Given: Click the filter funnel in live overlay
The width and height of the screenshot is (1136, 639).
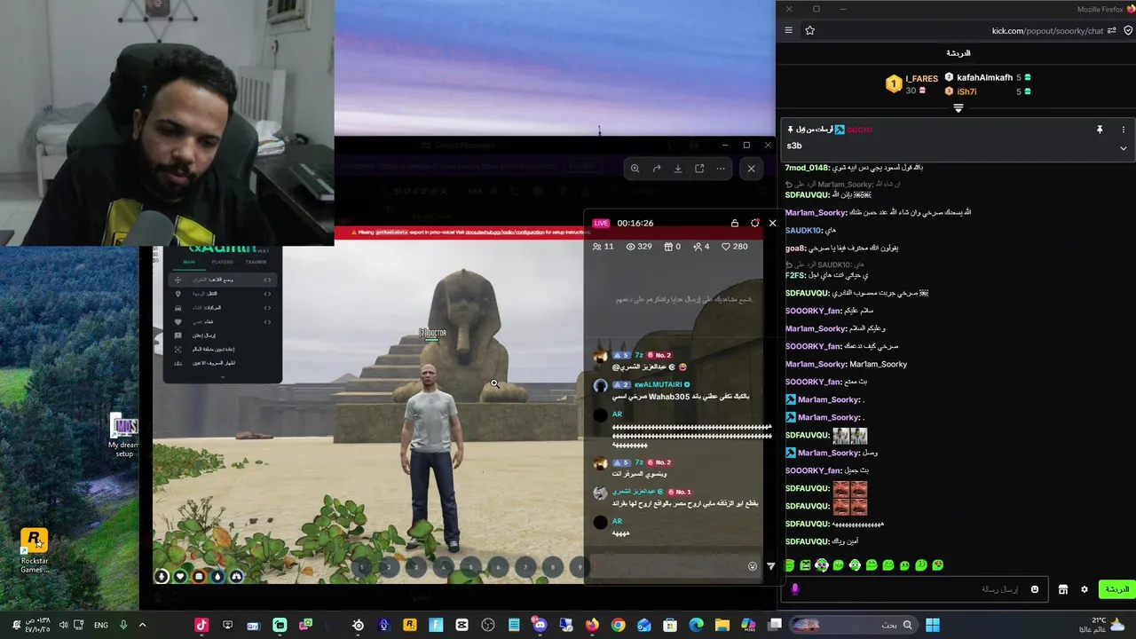Looking at the screenshot, I should pyautogui.click(x=770, y=566).
